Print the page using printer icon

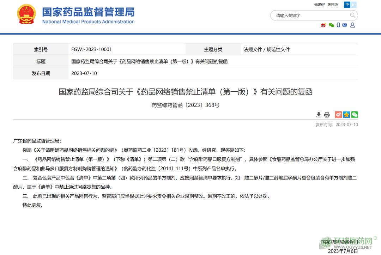coord(327,115)
